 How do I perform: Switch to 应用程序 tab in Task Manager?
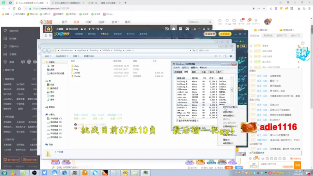tap(178, 72)
